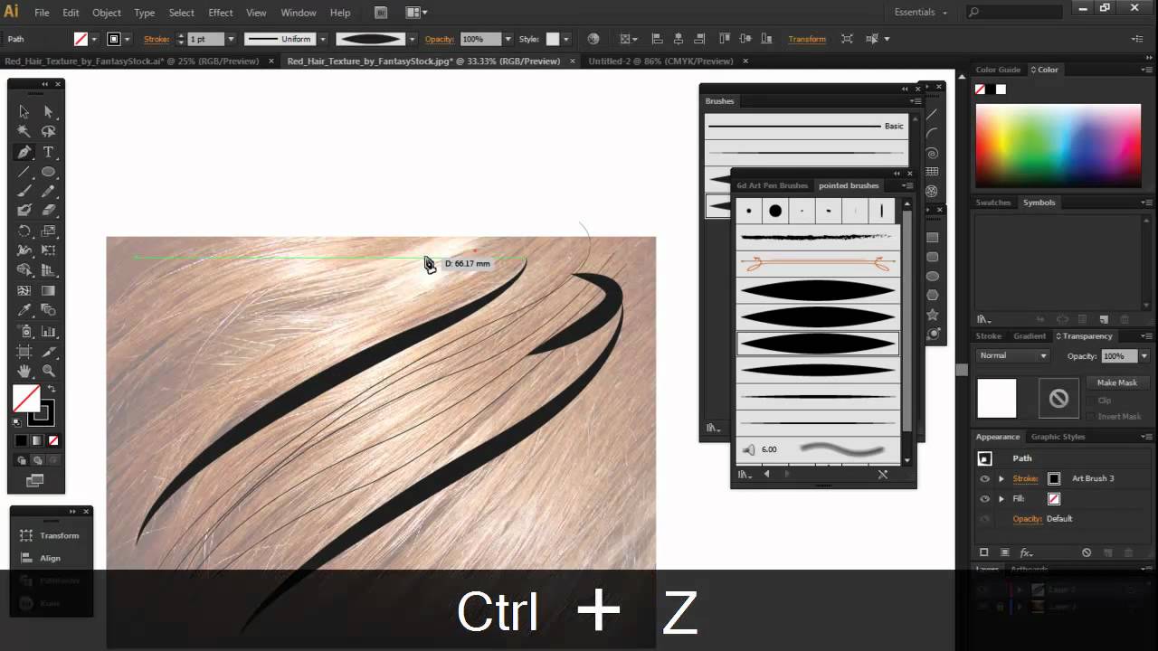The image size is (1158, 651).
Task: Switch to the Gradient panel tab
Action: coord(1030,336)
